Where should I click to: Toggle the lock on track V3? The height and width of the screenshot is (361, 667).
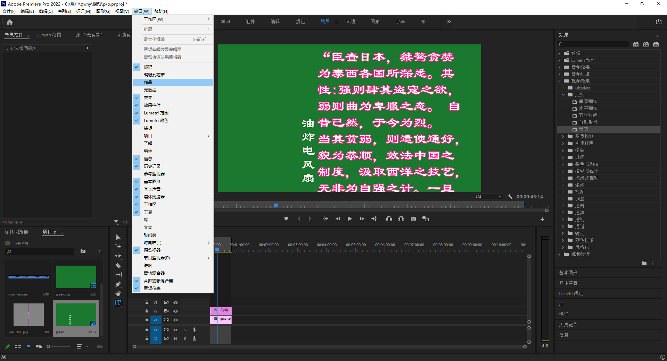(x=147, y=302)
